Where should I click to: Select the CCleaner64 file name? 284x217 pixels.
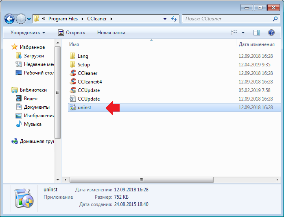coord(90,82)
